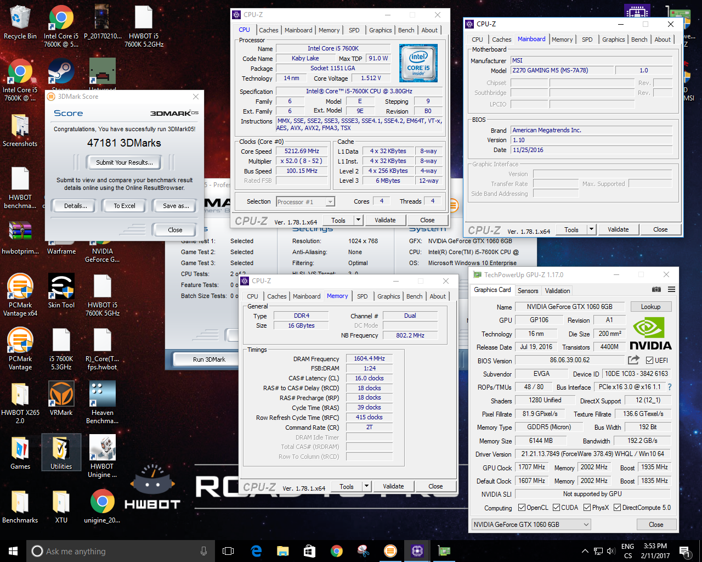
Task: Open Processor #1 selection dropdown
Action: [305, 202]
